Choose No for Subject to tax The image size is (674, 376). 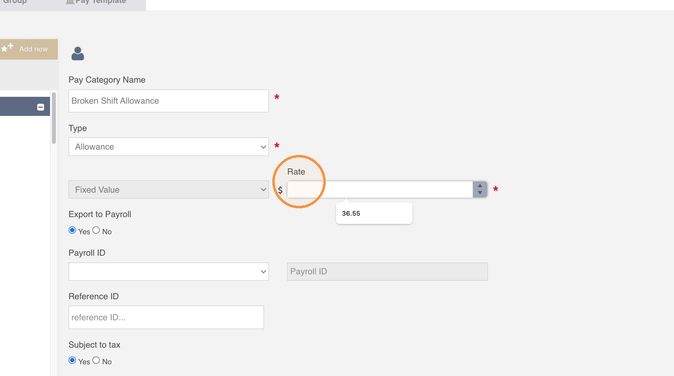point(96,360)
